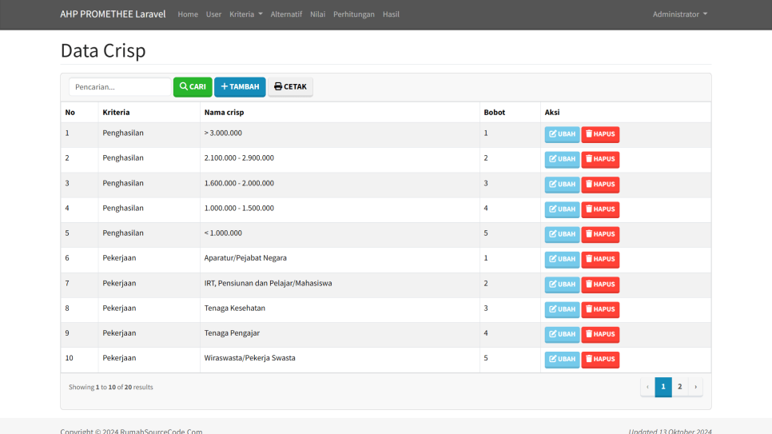Edit the 2.100.000 - 2.900.000 crisp entry
The height and width of the screenshot is (434, 772).
pos(562,159)
